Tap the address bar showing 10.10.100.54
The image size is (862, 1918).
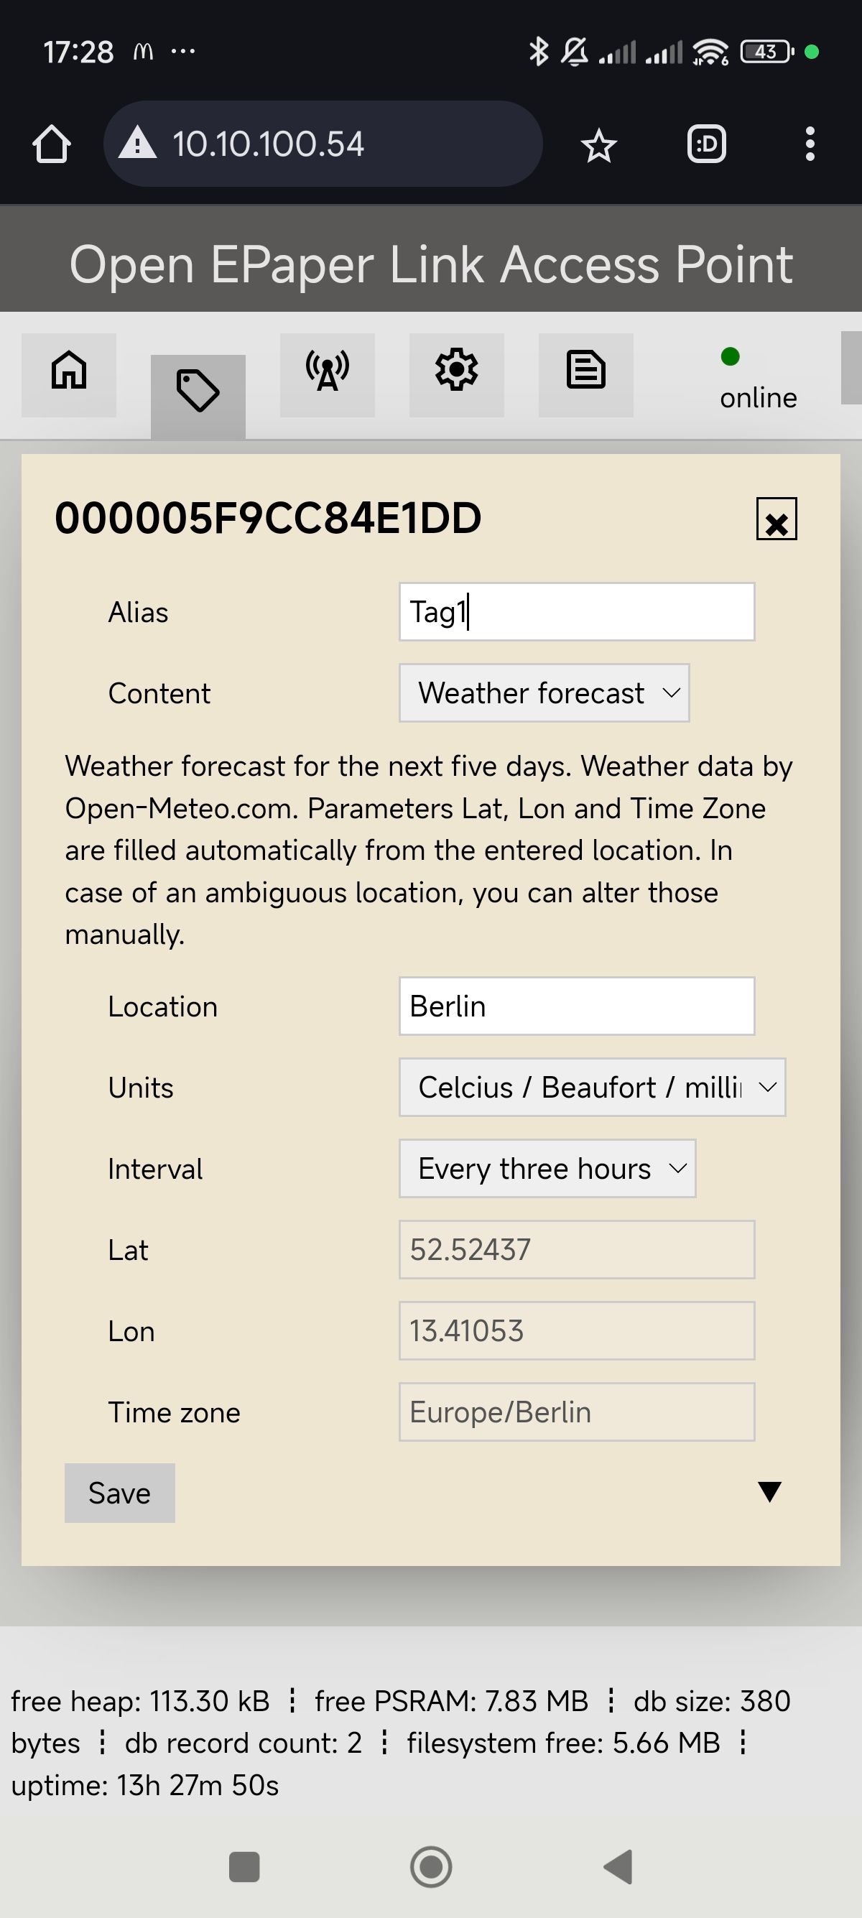coord(323,144)
